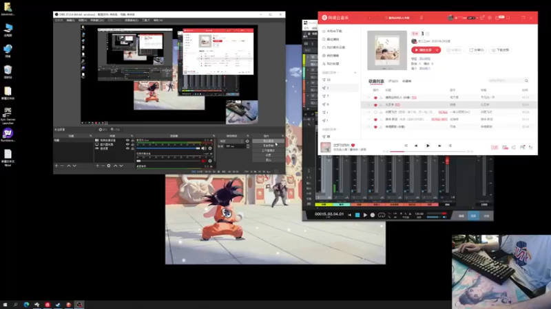
Task: Click the skin theme shirt icon in NetEase
Action: 482,18
